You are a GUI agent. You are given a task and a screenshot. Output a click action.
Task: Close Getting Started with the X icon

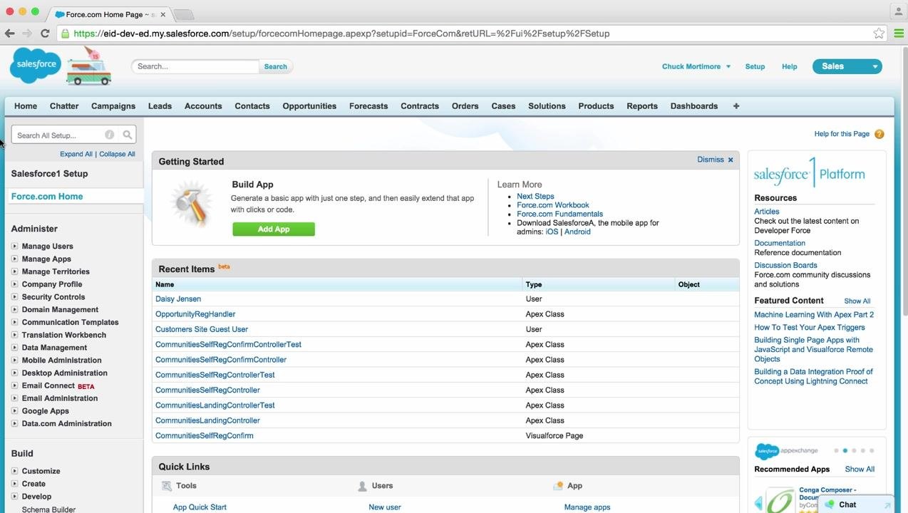[x=731, y=160]
